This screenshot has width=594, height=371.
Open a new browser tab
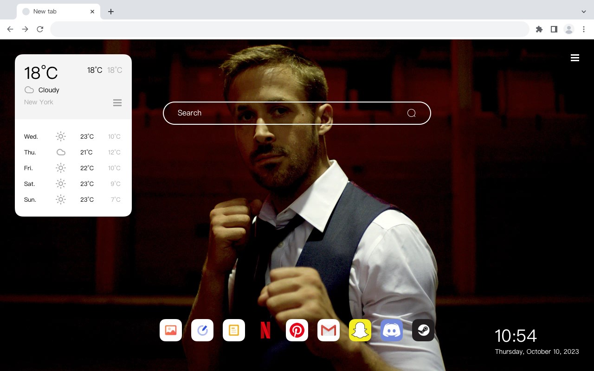point(110,12)
